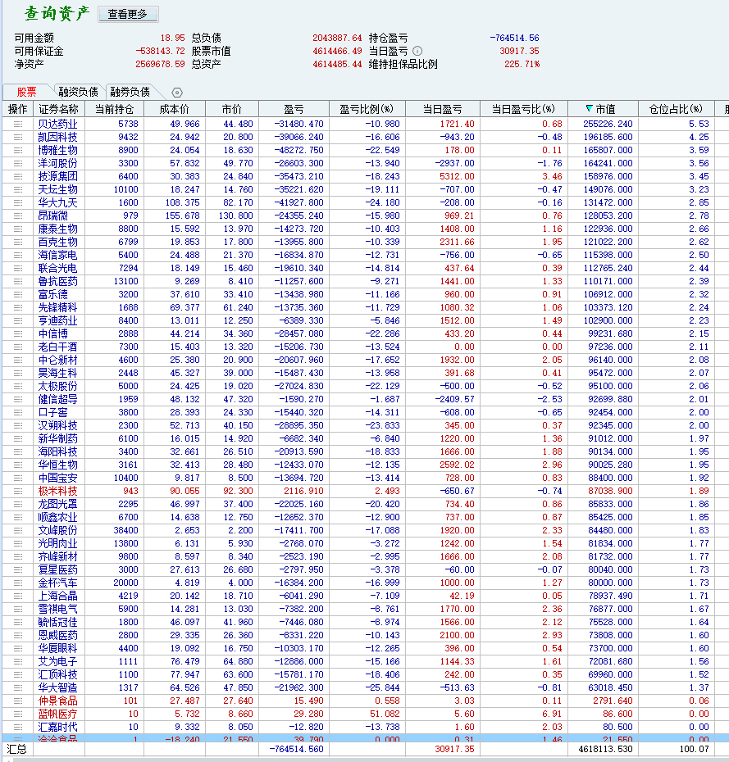This screenshot has height=762, width=729.
Task: Sort by the 当前持仓 column header
Action: coord(114,109)
